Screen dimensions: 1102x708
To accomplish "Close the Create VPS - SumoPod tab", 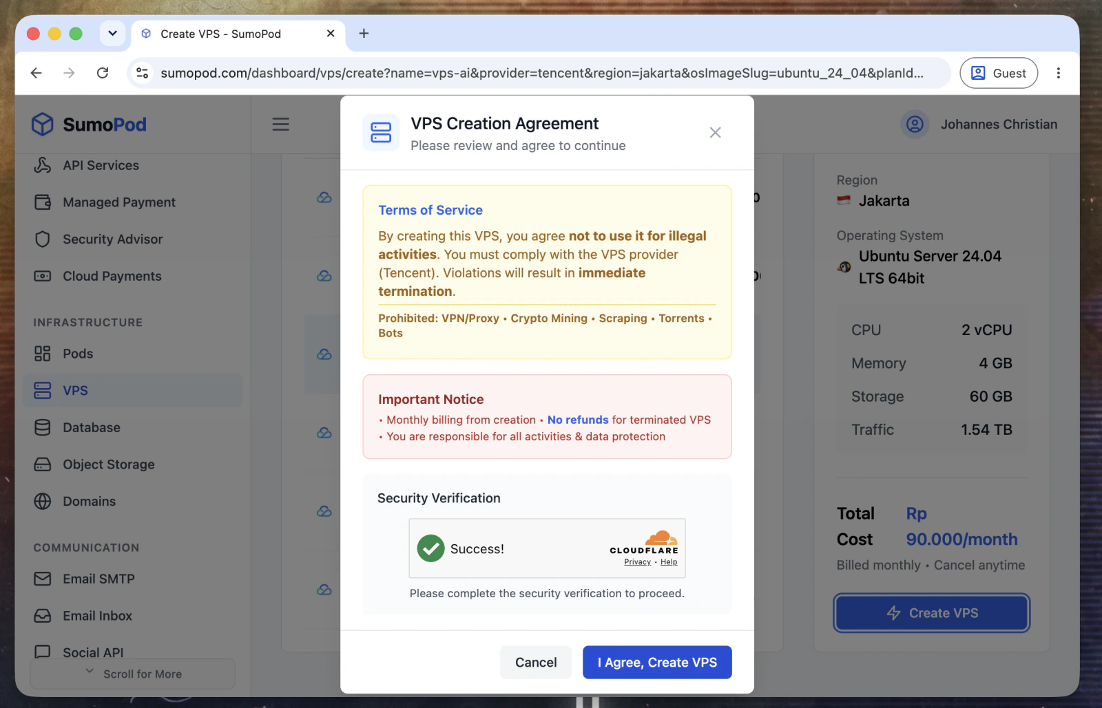I will click(x=331, y=33).
